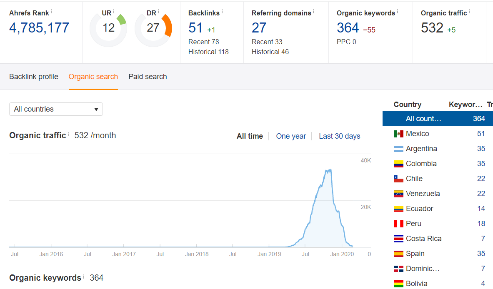Image resolution: width=493 pixels, height=289 pixels.
Task: Click the Keywords column header
Action: click(465, 104)
